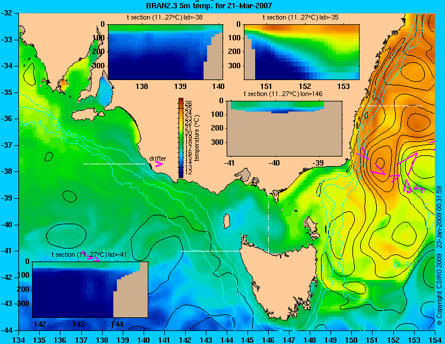Click the "26" value on the color bar

pyautogui.click(x=189, y=103)
